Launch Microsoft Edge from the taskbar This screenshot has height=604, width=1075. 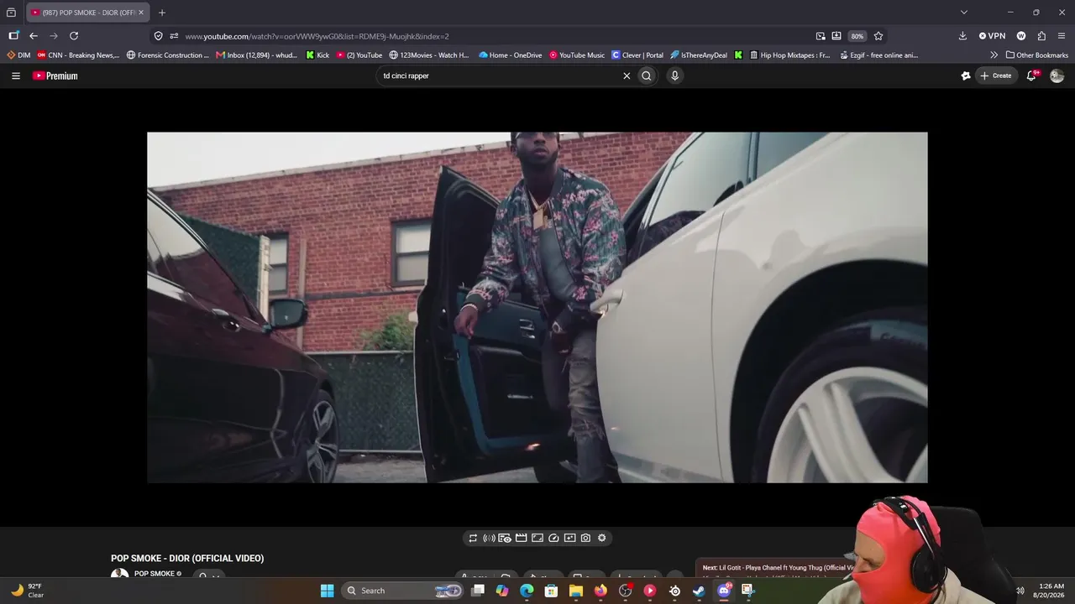[527, 591]
